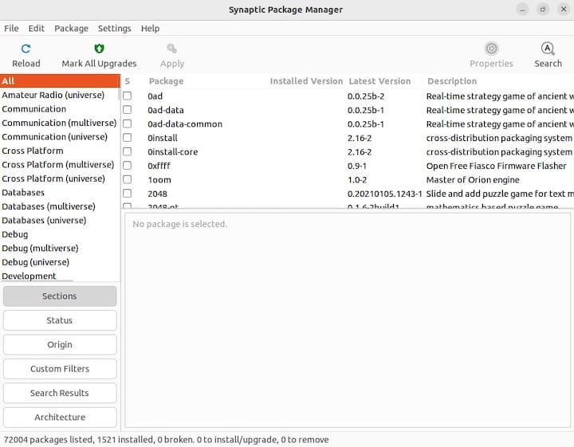Toggle the checkbox for package 0ad
574x447 pixels.
[127, 96]
